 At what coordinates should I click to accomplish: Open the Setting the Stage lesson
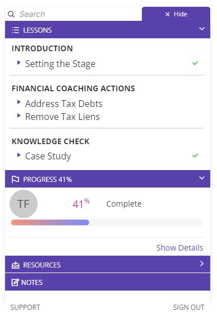pyautogui.click(x=60, y=64)
